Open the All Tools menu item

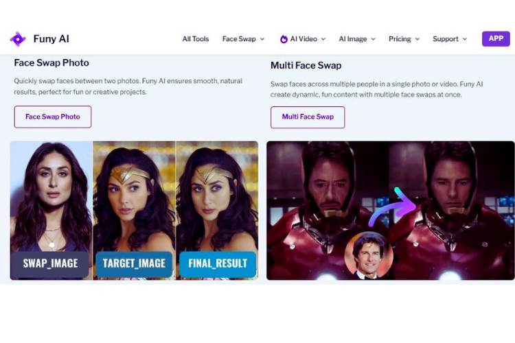pyautogui.click(x=196, y=39)
